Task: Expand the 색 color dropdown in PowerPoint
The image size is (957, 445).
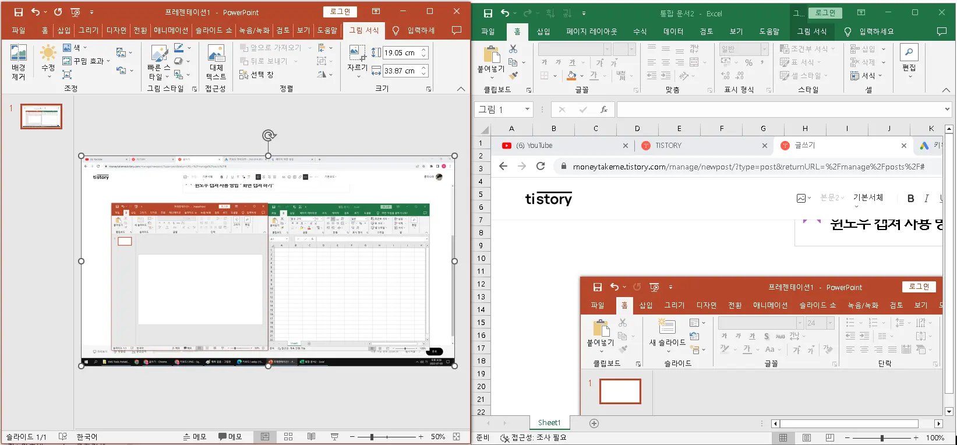Action: coord(86,48)
